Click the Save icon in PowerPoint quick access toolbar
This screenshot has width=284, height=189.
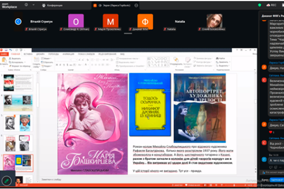[6, 50]
